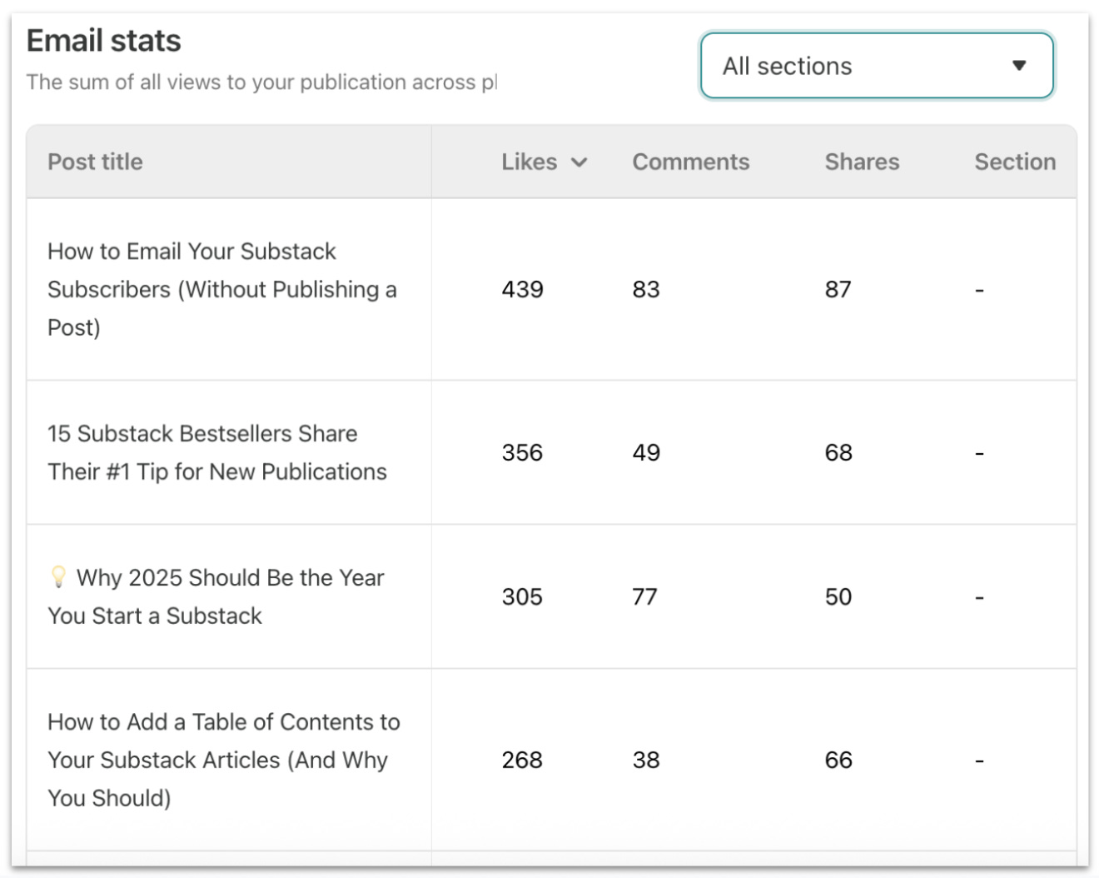Click the 66 shares cell
The image size is (1099, 878).
[x=838, y=760]
